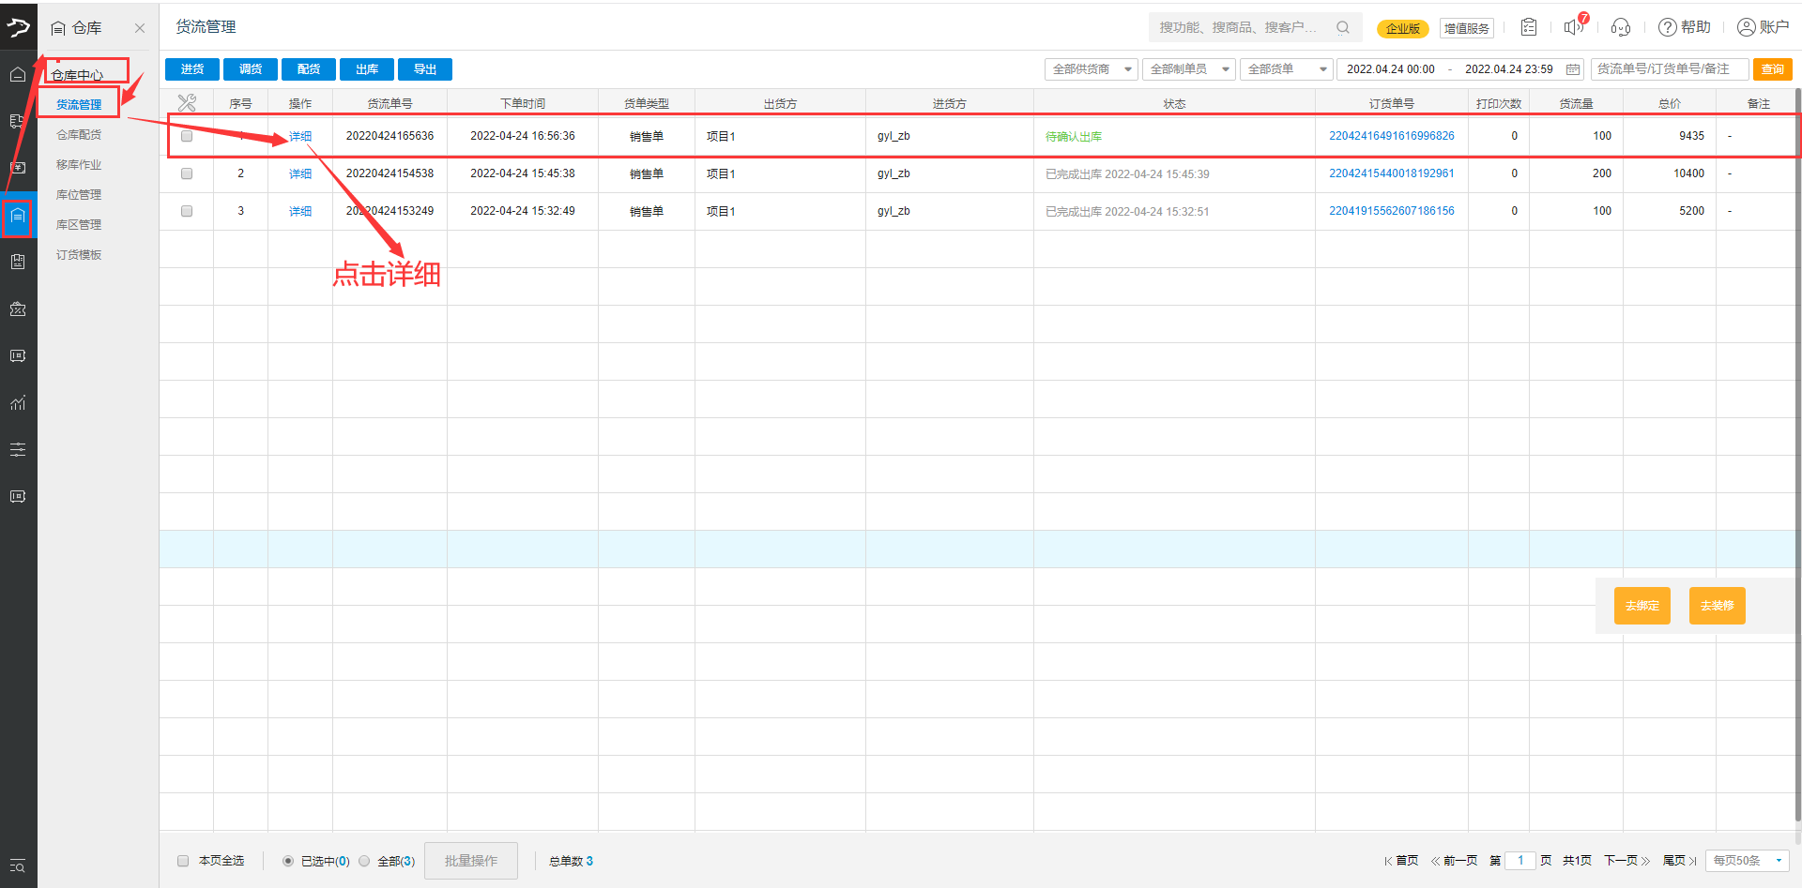This screenshot has width=1802, height=888.
Task: Open 库区管理 in the side menu
Action: click(79, 225)
